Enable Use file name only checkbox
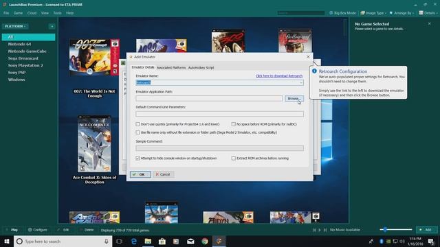440x247 pixels. pyautogui.click(x=137, y=132)
